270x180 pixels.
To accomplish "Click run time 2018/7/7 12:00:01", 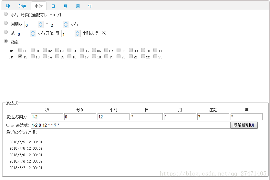I will pos(26,168).
